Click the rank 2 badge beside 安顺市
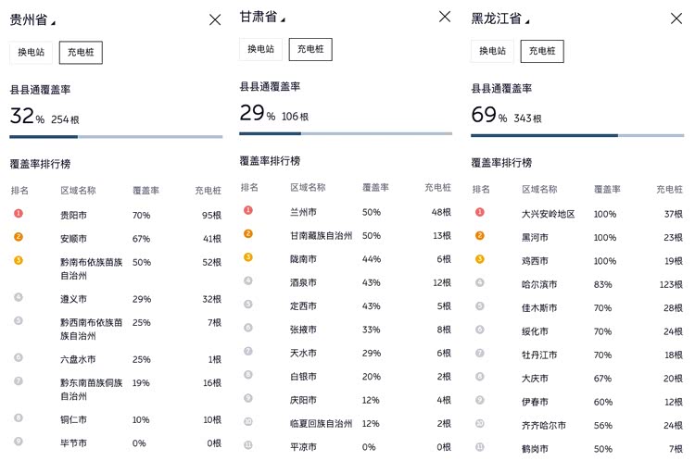The image size is (695, 461). pyautogui.click(x=18, y=237)
